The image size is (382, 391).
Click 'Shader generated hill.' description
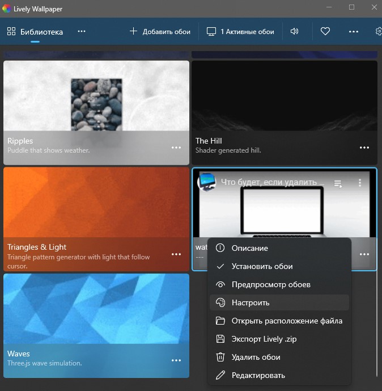[228, 150]
